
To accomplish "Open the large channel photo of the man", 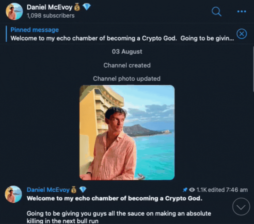I will [127, 132].
